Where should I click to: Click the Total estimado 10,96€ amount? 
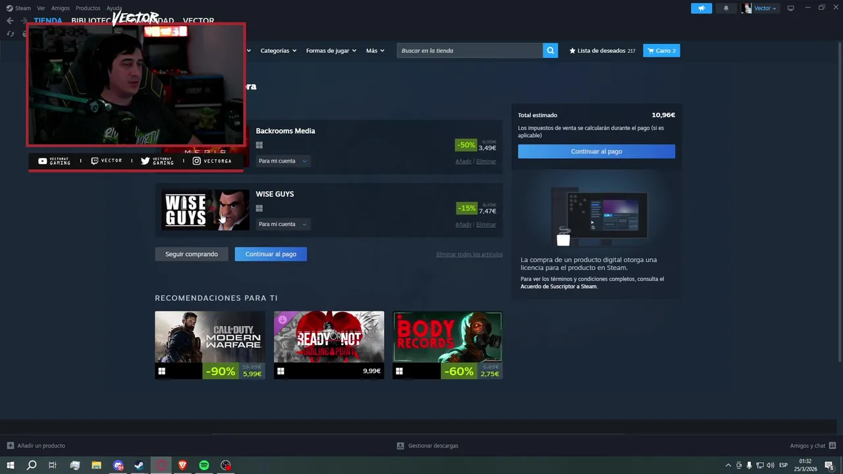coord(663,115)
